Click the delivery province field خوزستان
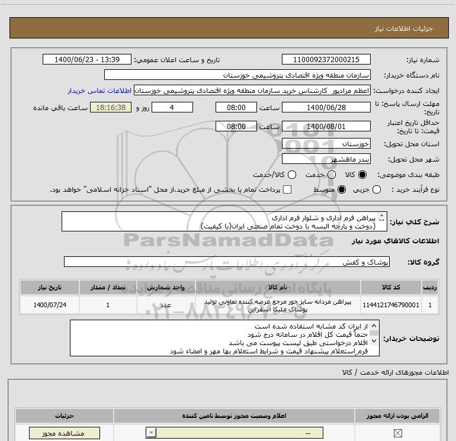Screen dimensions: 456x441 [x=326, y=144]
